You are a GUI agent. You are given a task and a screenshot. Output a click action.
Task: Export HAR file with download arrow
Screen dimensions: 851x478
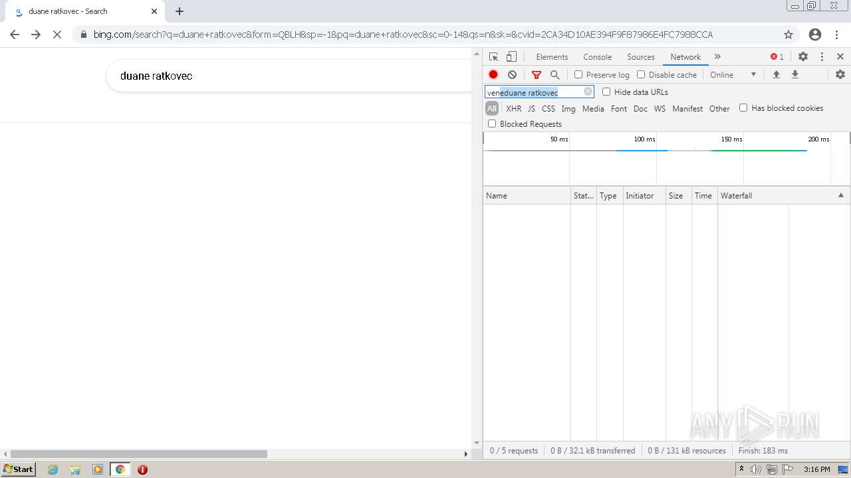(x=794, y=75)
